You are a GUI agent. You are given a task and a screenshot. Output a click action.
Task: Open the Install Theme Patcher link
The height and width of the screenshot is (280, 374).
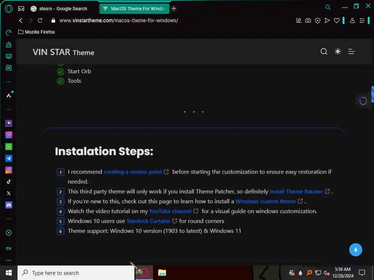pyautogui.click(x=296, y=191)
